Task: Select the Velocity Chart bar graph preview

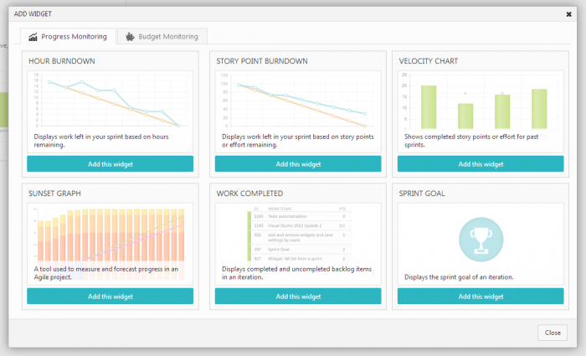Action: [482, 101]
